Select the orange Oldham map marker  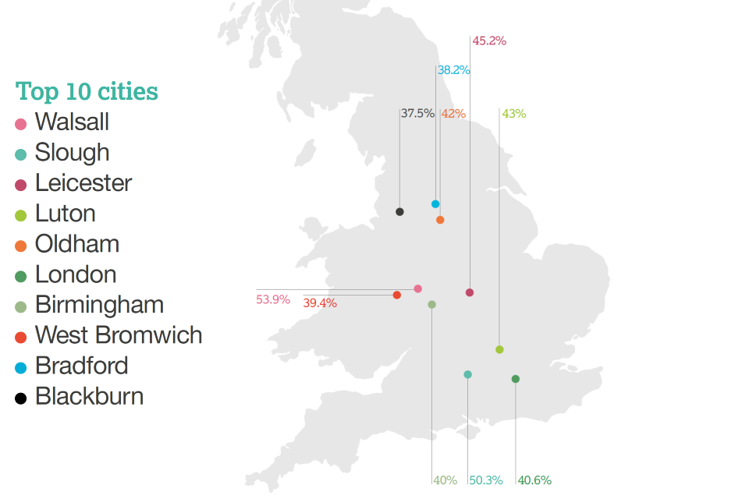440,220
